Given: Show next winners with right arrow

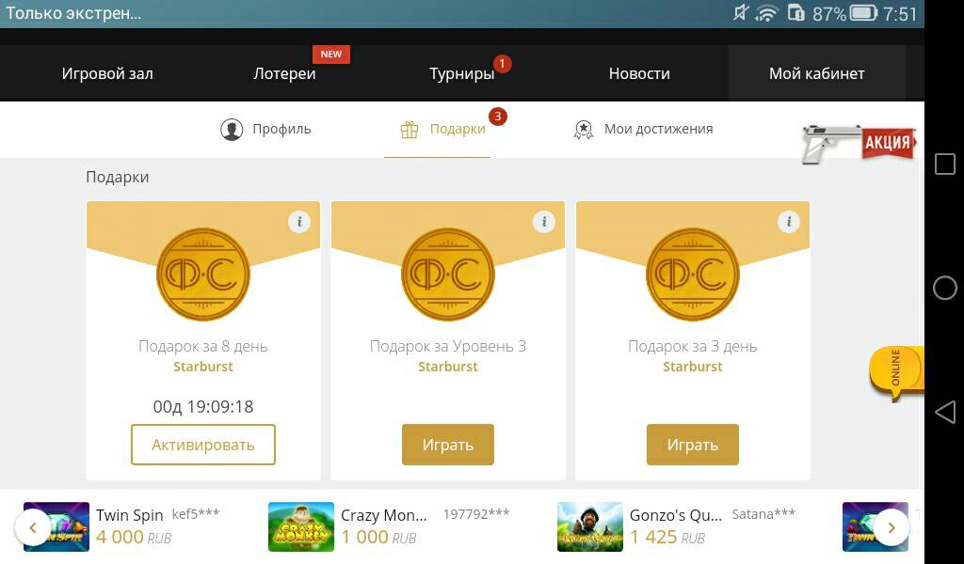Looking at the screenshot, I should click(x=891, y=527).
